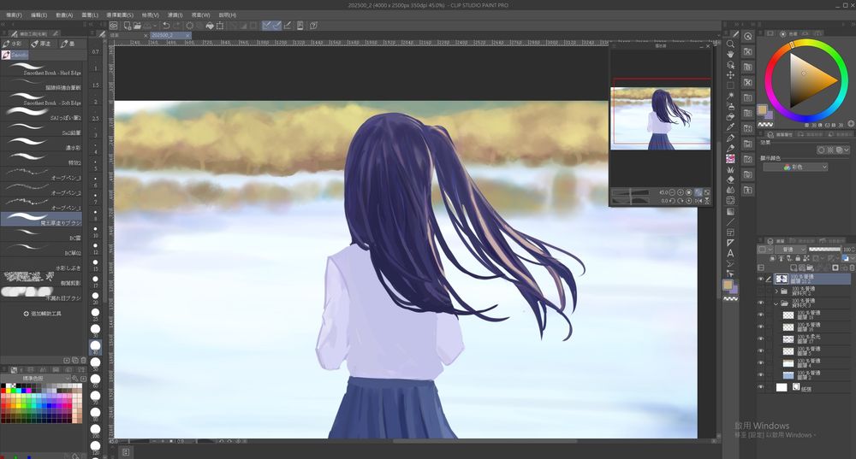
Task: Select the Magnifier zoom tool
Action: pyautogui.click(x=730, y=44)
